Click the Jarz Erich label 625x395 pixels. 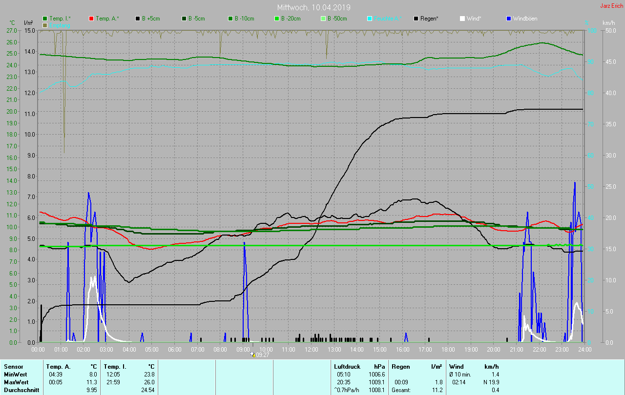tap(611, 6)
